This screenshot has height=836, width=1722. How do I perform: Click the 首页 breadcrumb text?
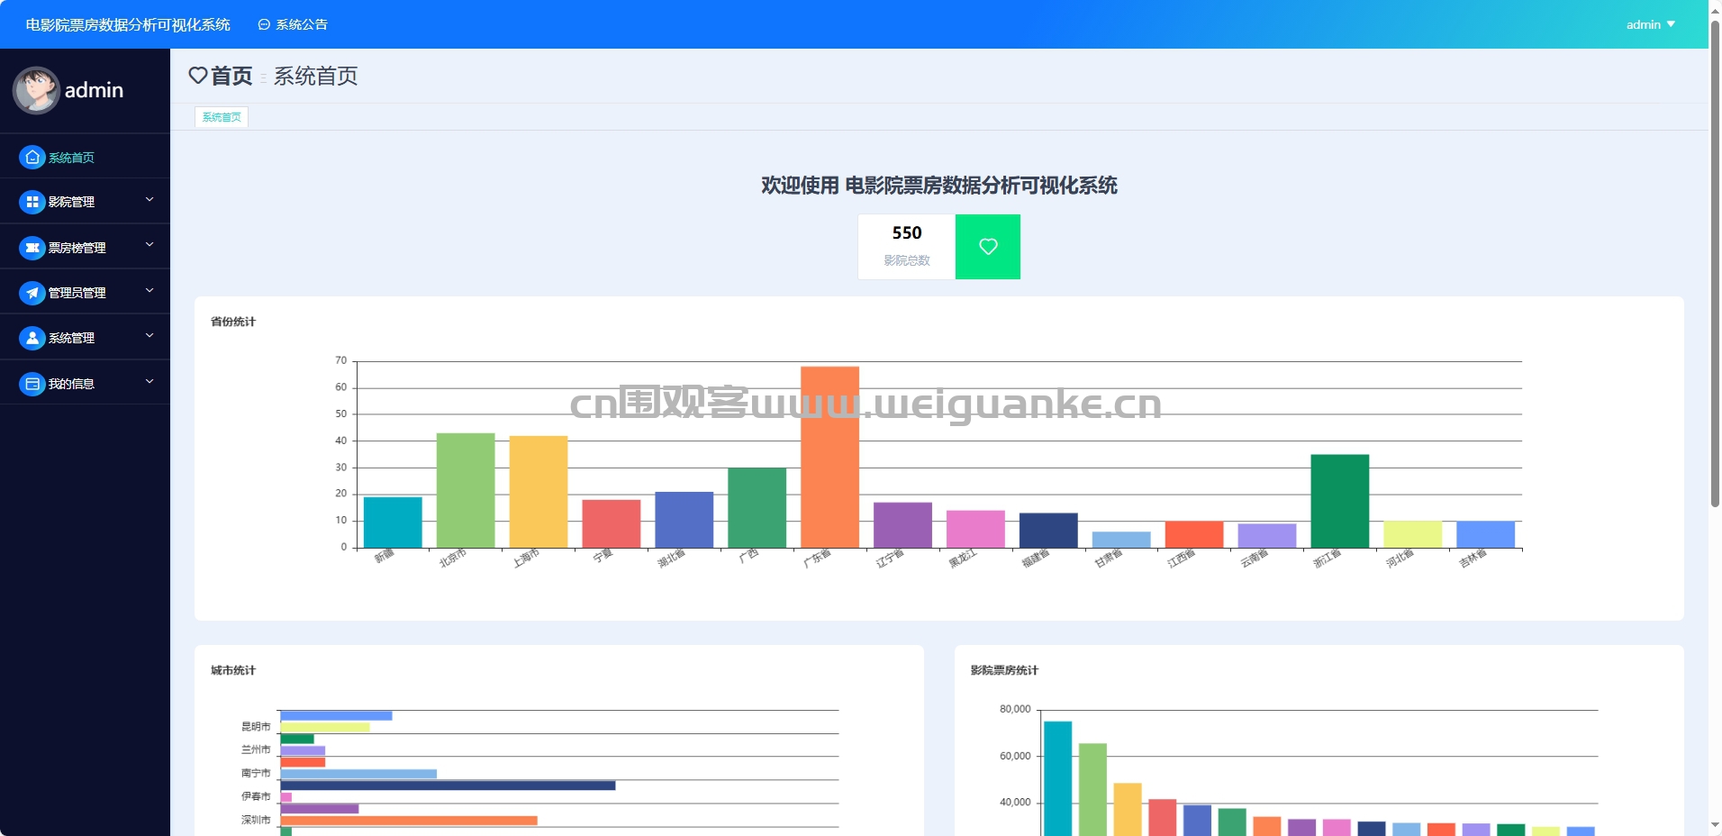[231, 76]
